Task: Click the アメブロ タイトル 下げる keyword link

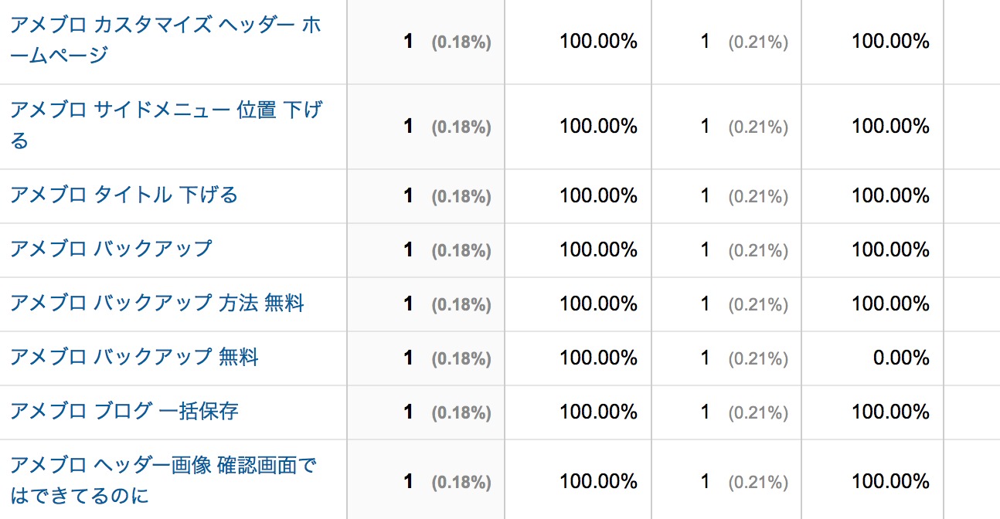Action: [x=124, y=195]
